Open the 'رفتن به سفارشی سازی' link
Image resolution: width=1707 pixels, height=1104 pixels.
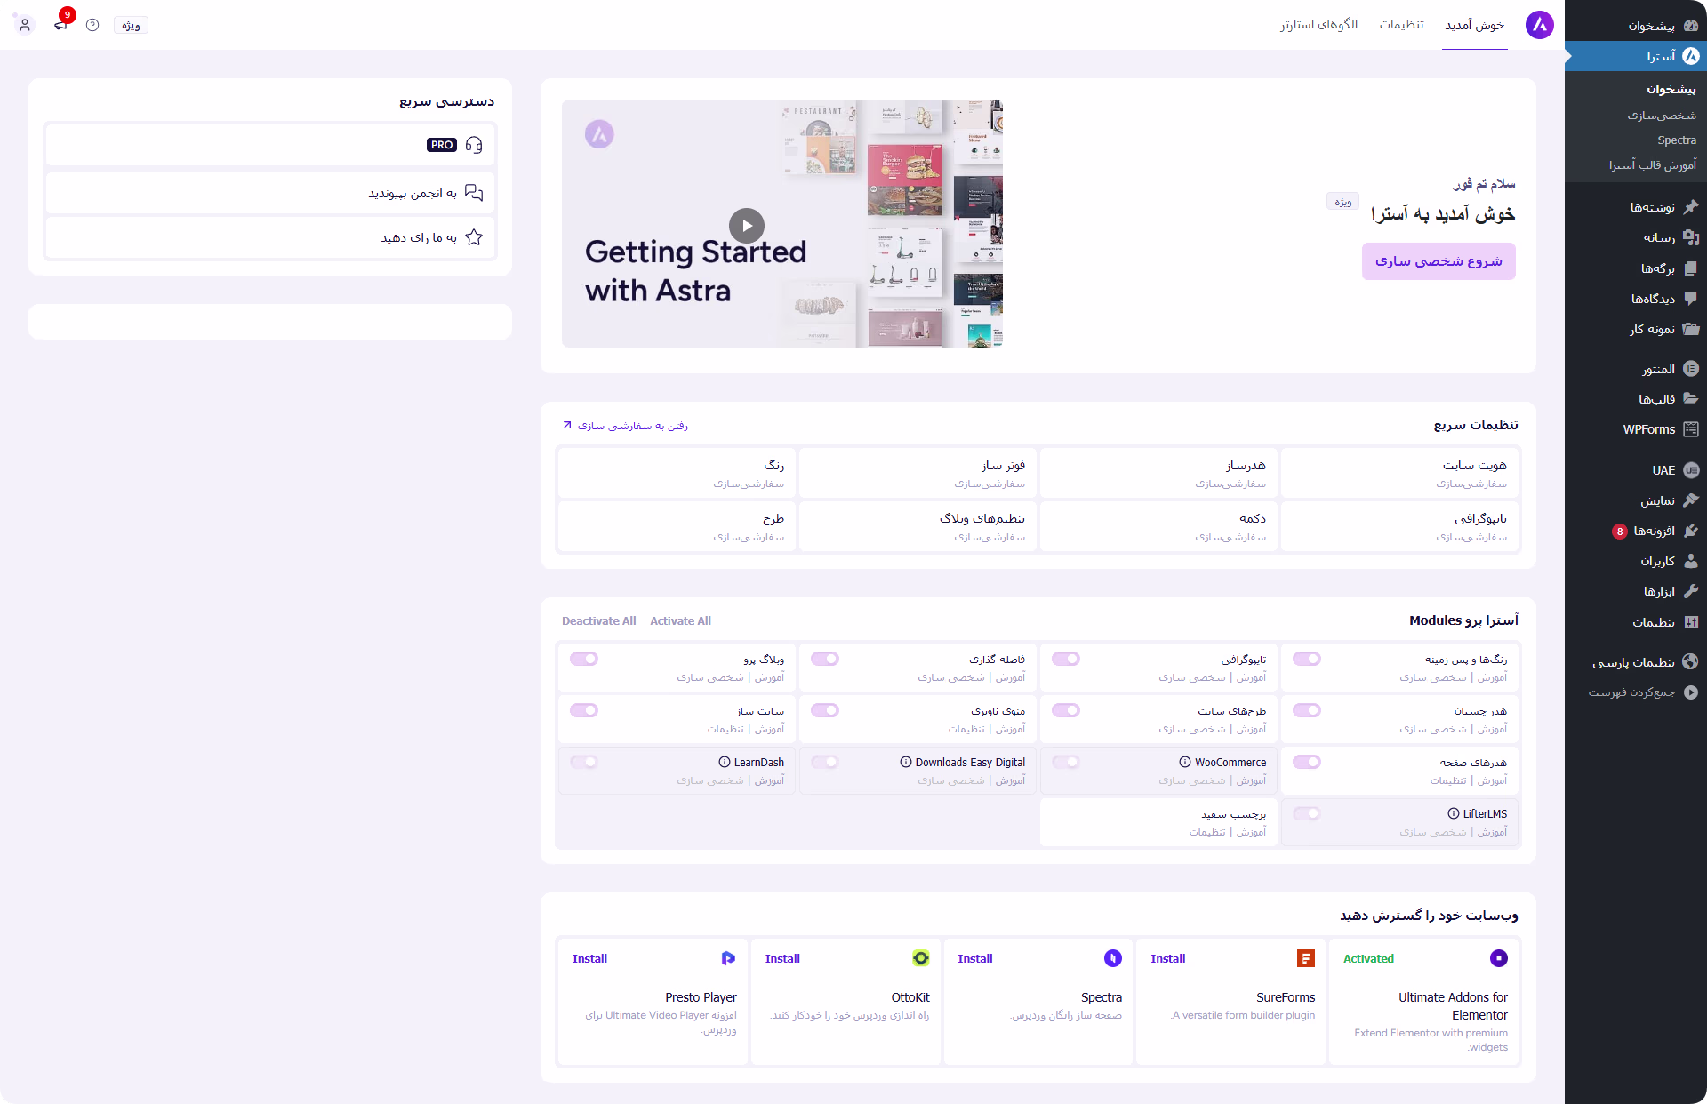coord(625,426)
